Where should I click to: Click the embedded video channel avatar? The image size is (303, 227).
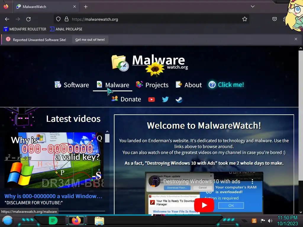pos(154,181)
